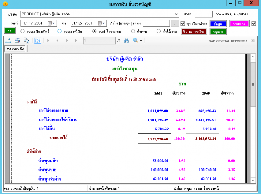Click the browse '..' button

click(x=175, y=23)
